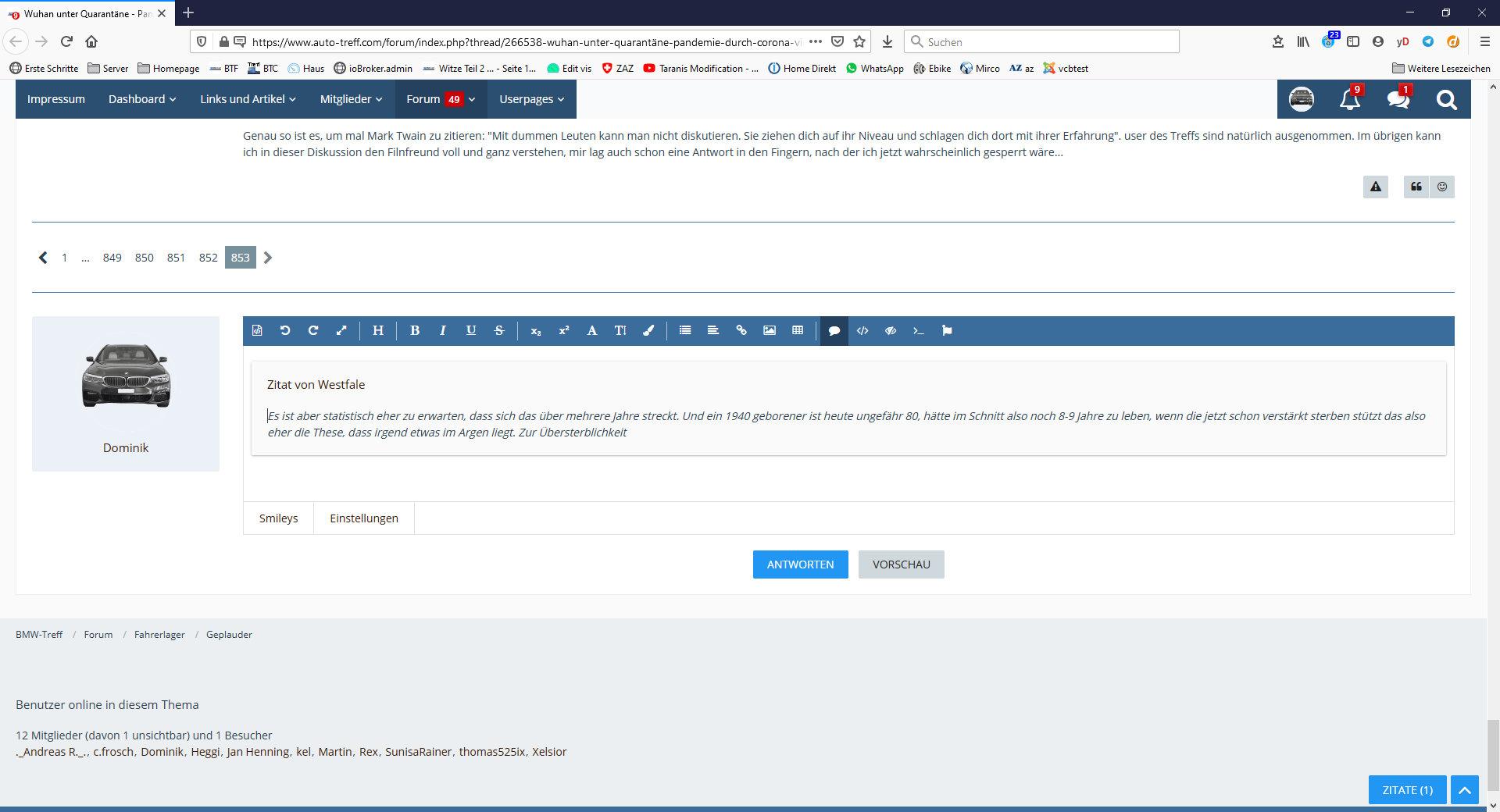Image resolution: width=1500 pixels, height=812 pixels.
Task: Focus the browser Suchen search box
Action: (x=1041, y=41)
